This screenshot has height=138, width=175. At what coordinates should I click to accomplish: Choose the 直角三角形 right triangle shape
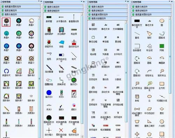[149, 123]
